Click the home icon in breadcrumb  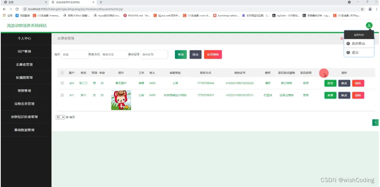coord(342,38)
